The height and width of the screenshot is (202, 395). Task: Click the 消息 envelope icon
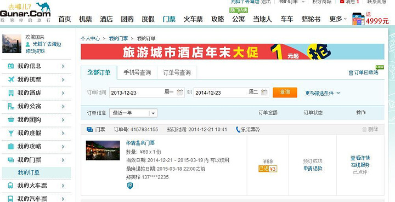pyautogui.click(x=342, y=2)
